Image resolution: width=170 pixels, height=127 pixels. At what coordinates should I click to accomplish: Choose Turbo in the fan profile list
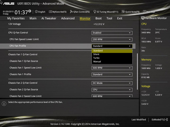[x=112, y=58]
